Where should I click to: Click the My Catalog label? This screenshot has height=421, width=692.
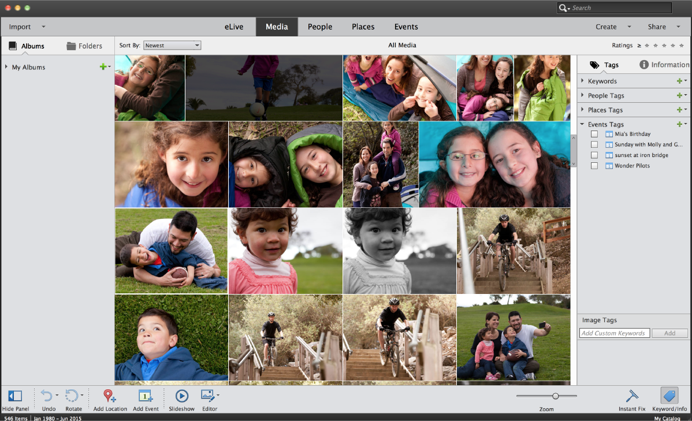click(x=667, y=418)
